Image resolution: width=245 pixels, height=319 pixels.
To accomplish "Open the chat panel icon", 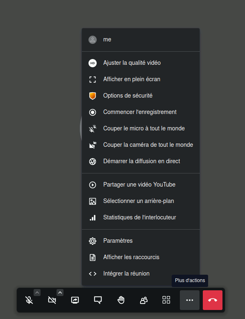I will tap(98, 300).
